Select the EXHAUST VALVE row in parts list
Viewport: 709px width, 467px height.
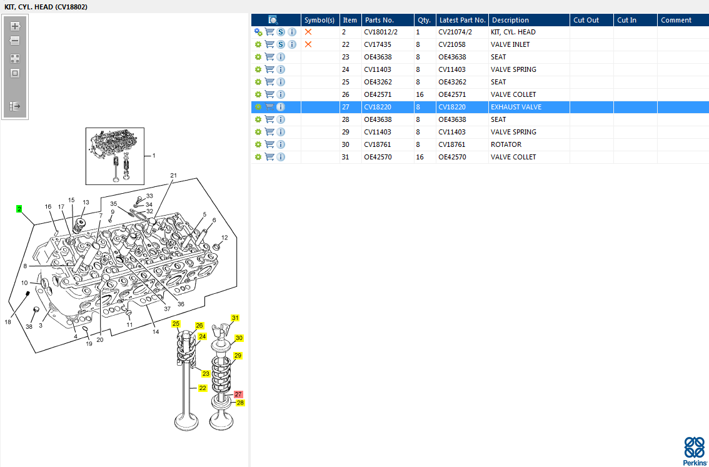pyautogui.click(x=516, y=107)
